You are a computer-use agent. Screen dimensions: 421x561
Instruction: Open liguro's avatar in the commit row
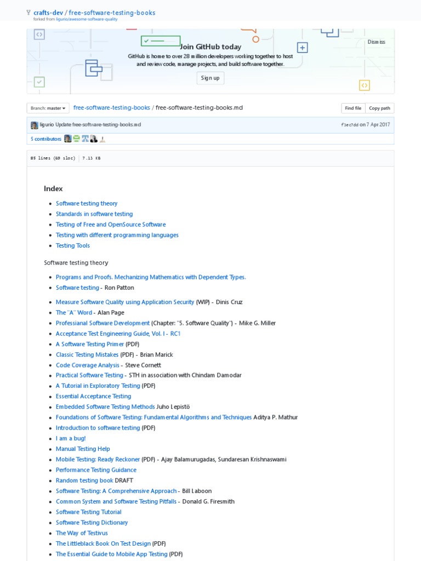tap(35, 125)
